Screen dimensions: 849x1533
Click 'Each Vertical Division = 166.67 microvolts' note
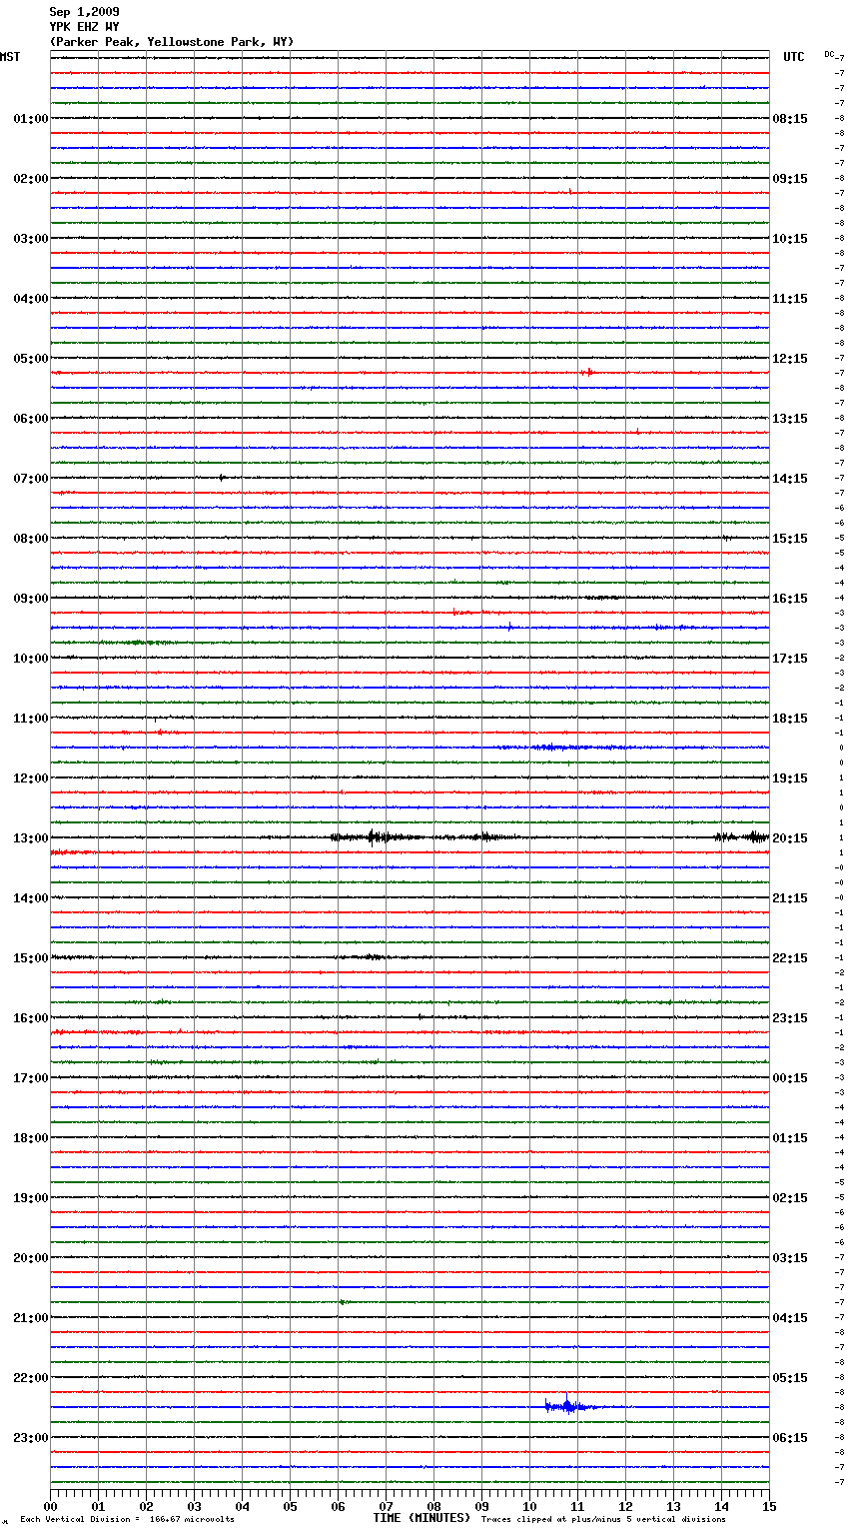(127, 1520)
